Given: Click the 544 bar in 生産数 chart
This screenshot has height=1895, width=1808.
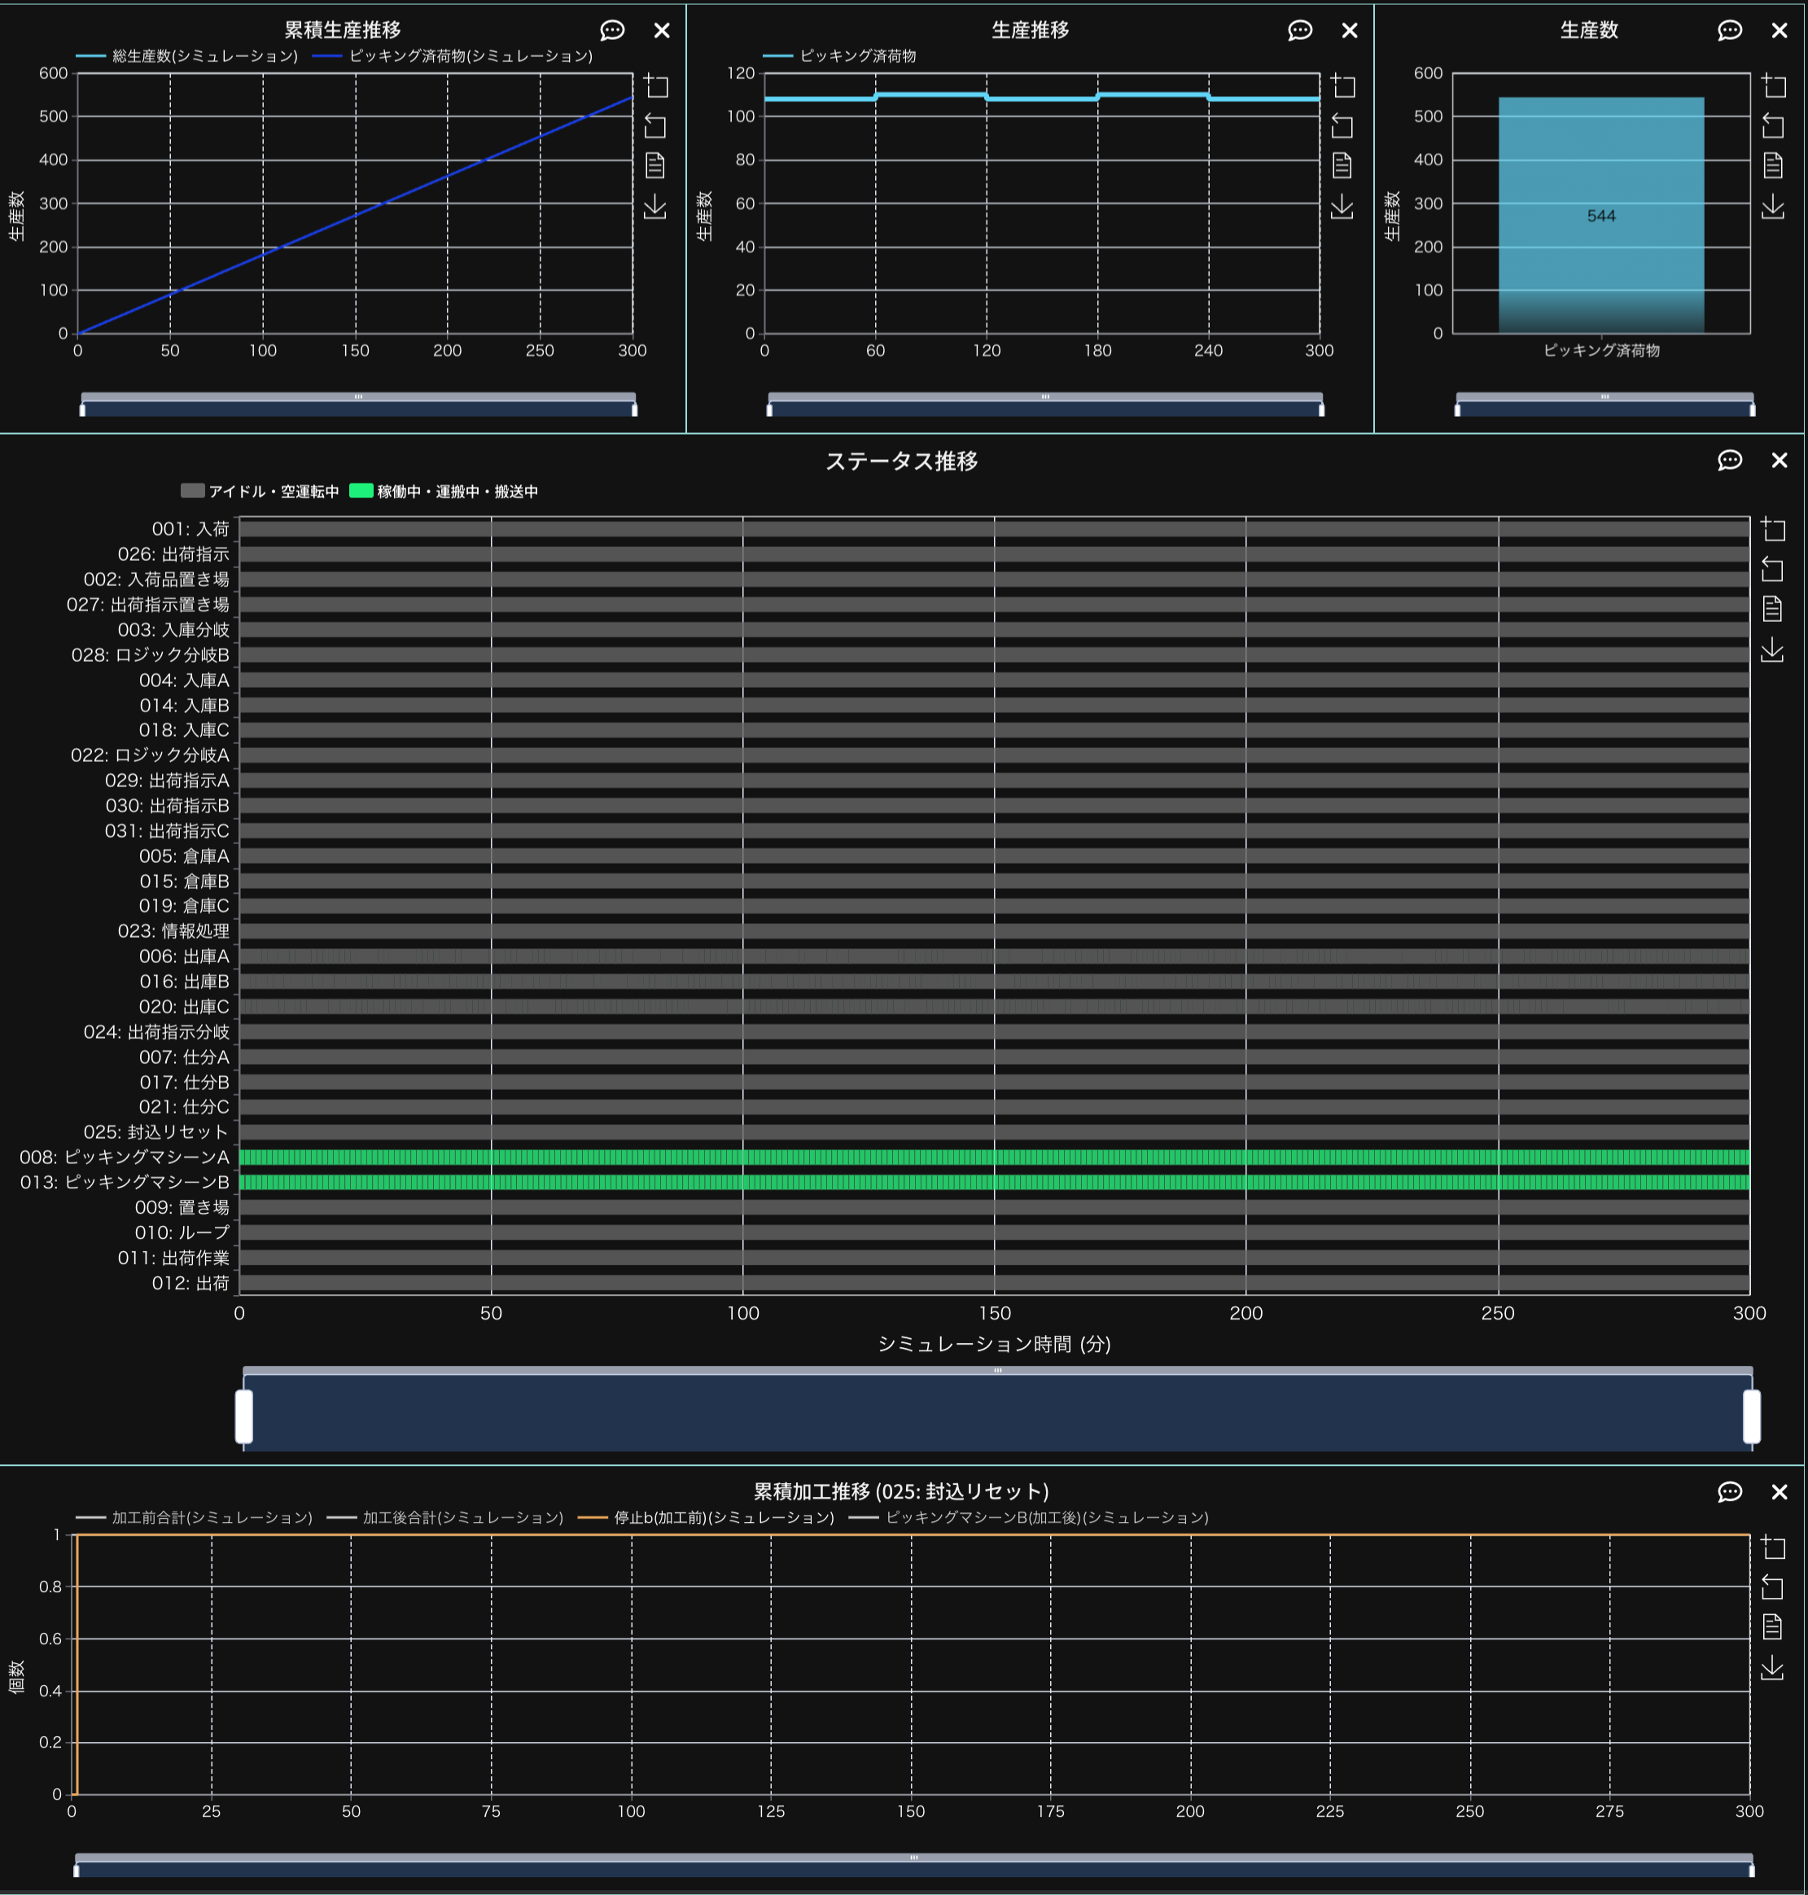Looking at the screenshot, I should [x=1600, y=216].
